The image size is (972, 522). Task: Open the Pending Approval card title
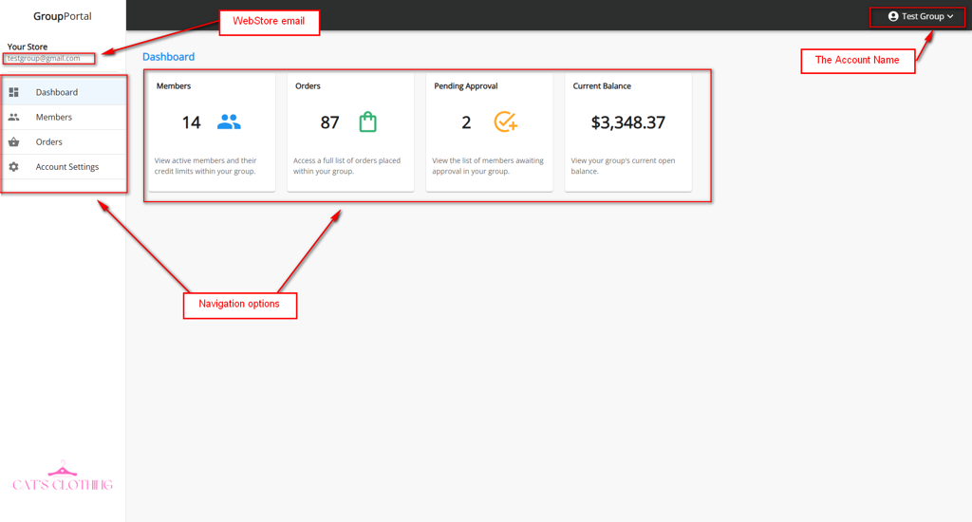point(466,86)
